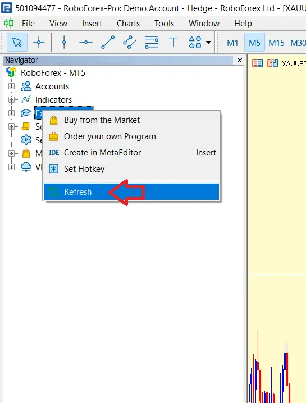The height and width of the screenshot is (403, 306).
Task: Click the Accounts people icon
Action: coord(26,86)
